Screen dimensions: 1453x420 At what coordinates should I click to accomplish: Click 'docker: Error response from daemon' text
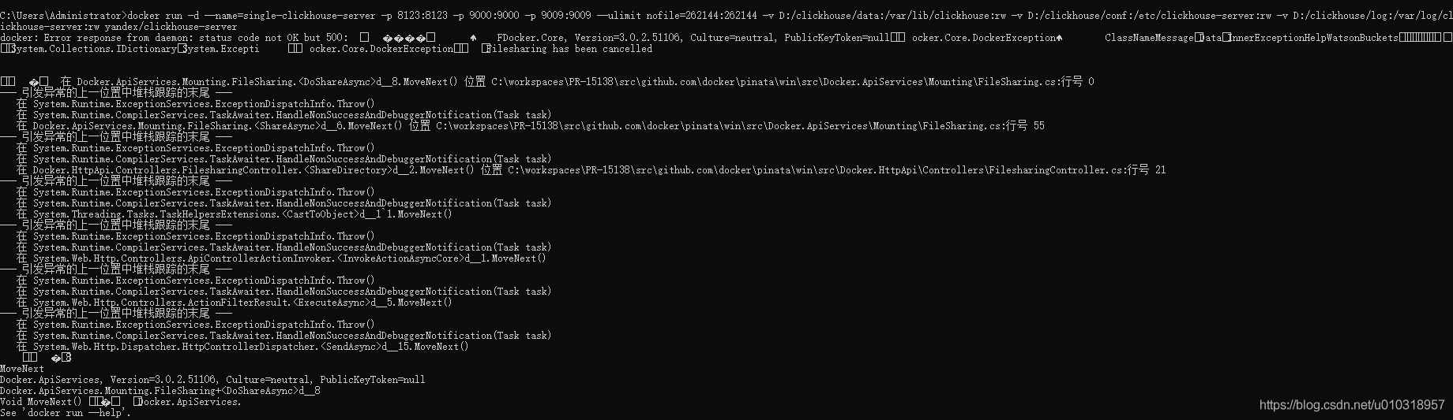click(x=96, y=38)
